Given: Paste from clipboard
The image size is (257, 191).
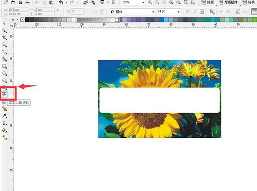Looking at the screenshot, I should click(x=51, y=2).
